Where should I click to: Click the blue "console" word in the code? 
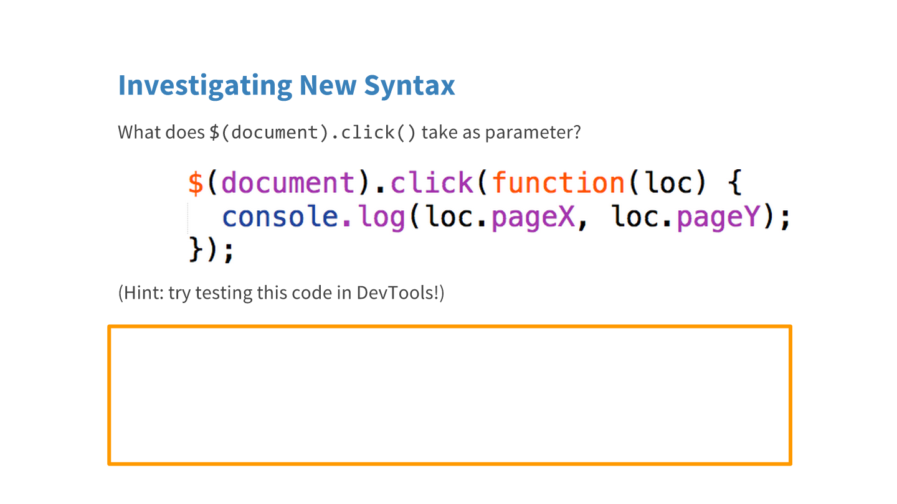280,217
